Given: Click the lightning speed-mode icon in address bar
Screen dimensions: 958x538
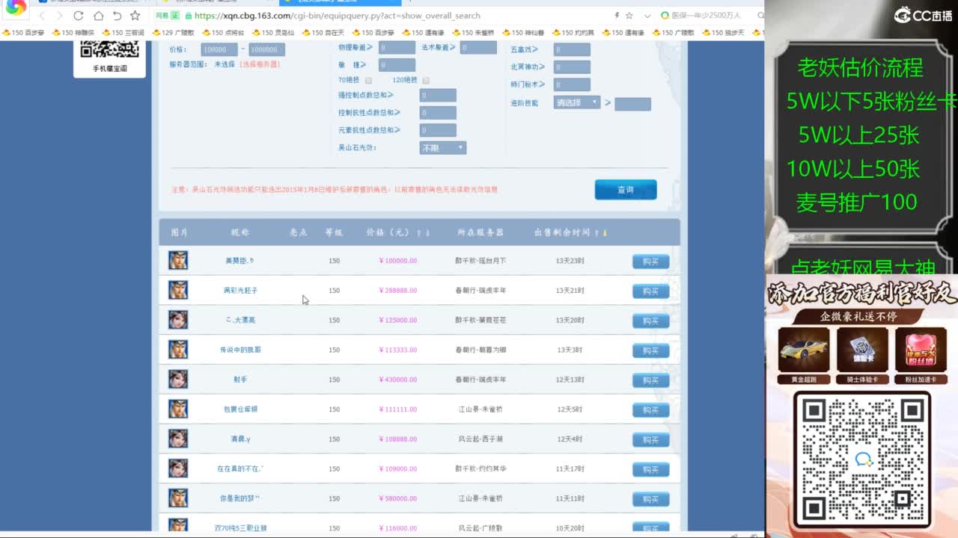Looking at the screenshot, I should pyautogui.click(x=617, y=16).
